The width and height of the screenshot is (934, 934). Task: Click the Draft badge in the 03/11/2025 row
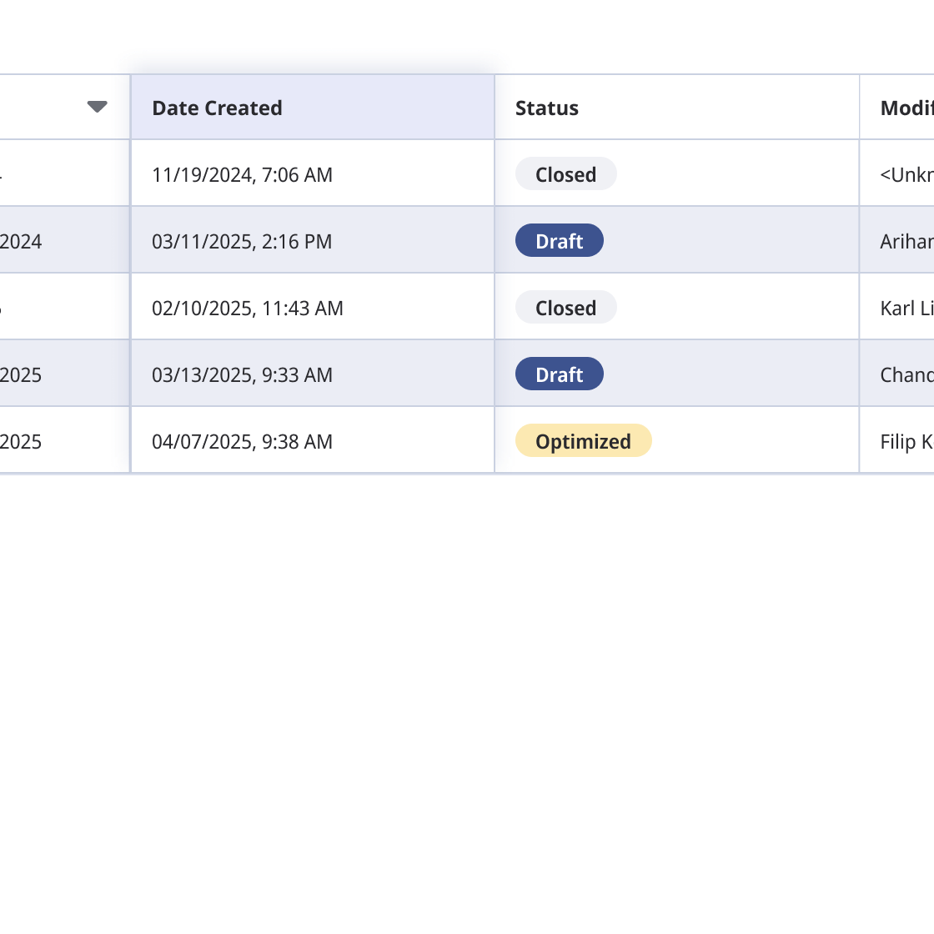tap(560, 241)
